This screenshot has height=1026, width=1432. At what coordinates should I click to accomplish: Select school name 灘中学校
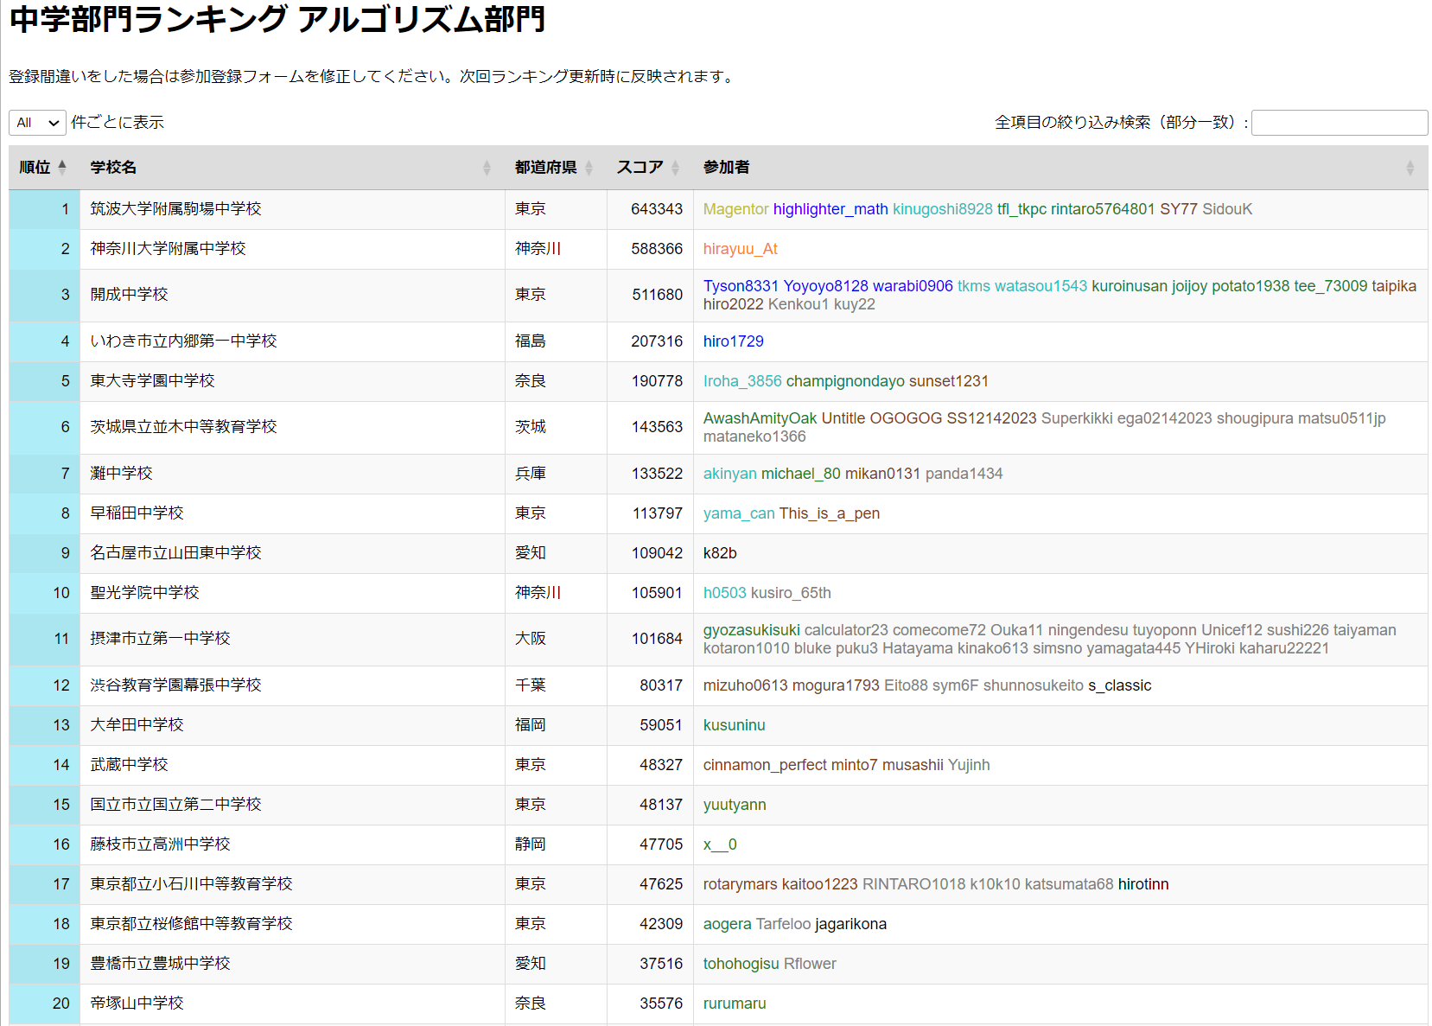[122, 474]
